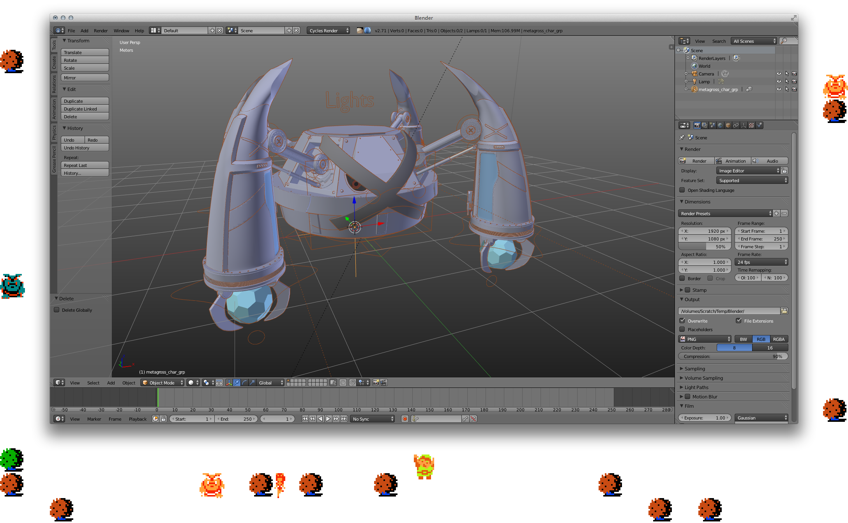Click the delete keyframes crossed key icon
This screenshot has height=523, width=848.
pos(473,419)
